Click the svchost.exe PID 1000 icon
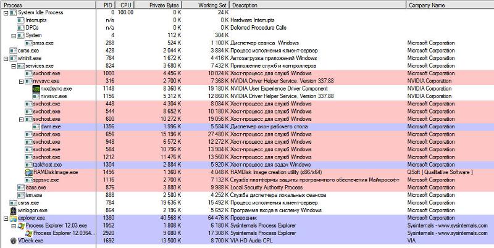Screen dimensions: 494x248 28,73
